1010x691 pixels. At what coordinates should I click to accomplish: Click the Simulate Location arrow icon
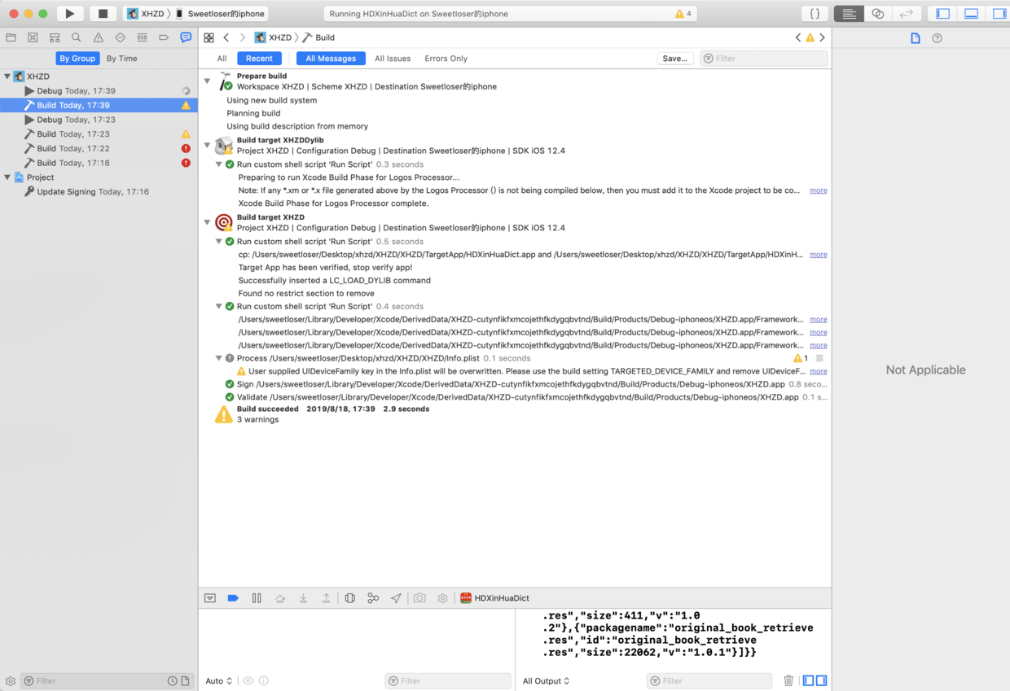coord(396,598)
